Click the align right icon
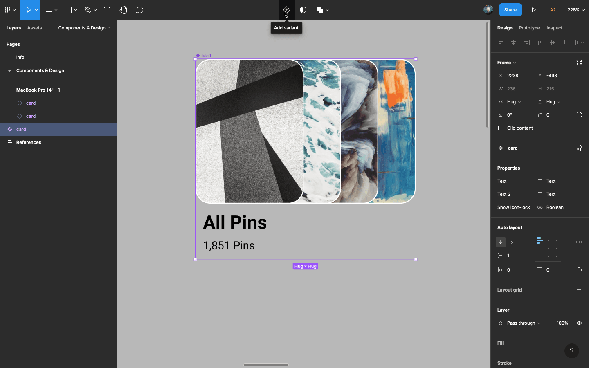The width and height of the screenshot is (589, 368). click(527, 42)
